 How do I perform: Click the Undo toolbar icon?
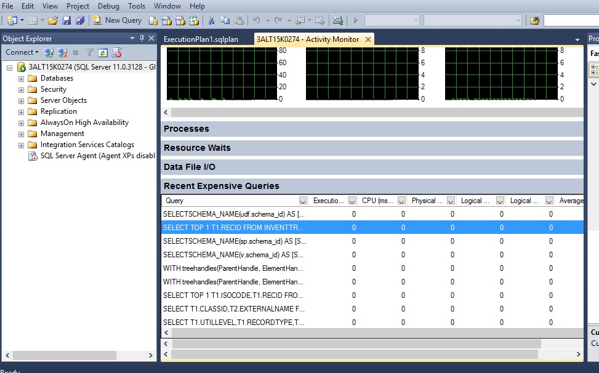tap(255, 20)
